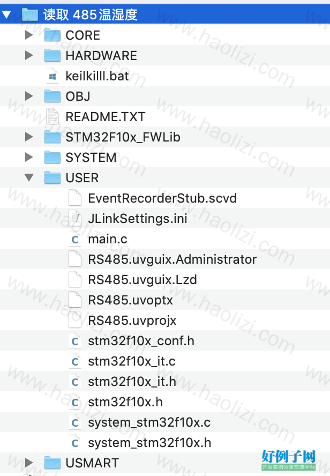Click the RS485.uvoptx file icon
This screenshot has height=476, width=330.
coord(74,300)
